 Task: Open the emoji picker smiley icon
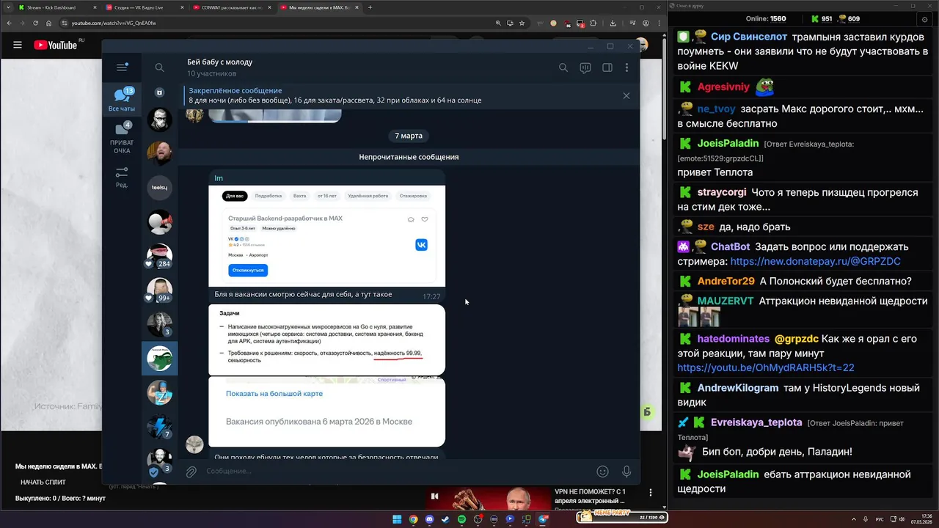[602, 472]
